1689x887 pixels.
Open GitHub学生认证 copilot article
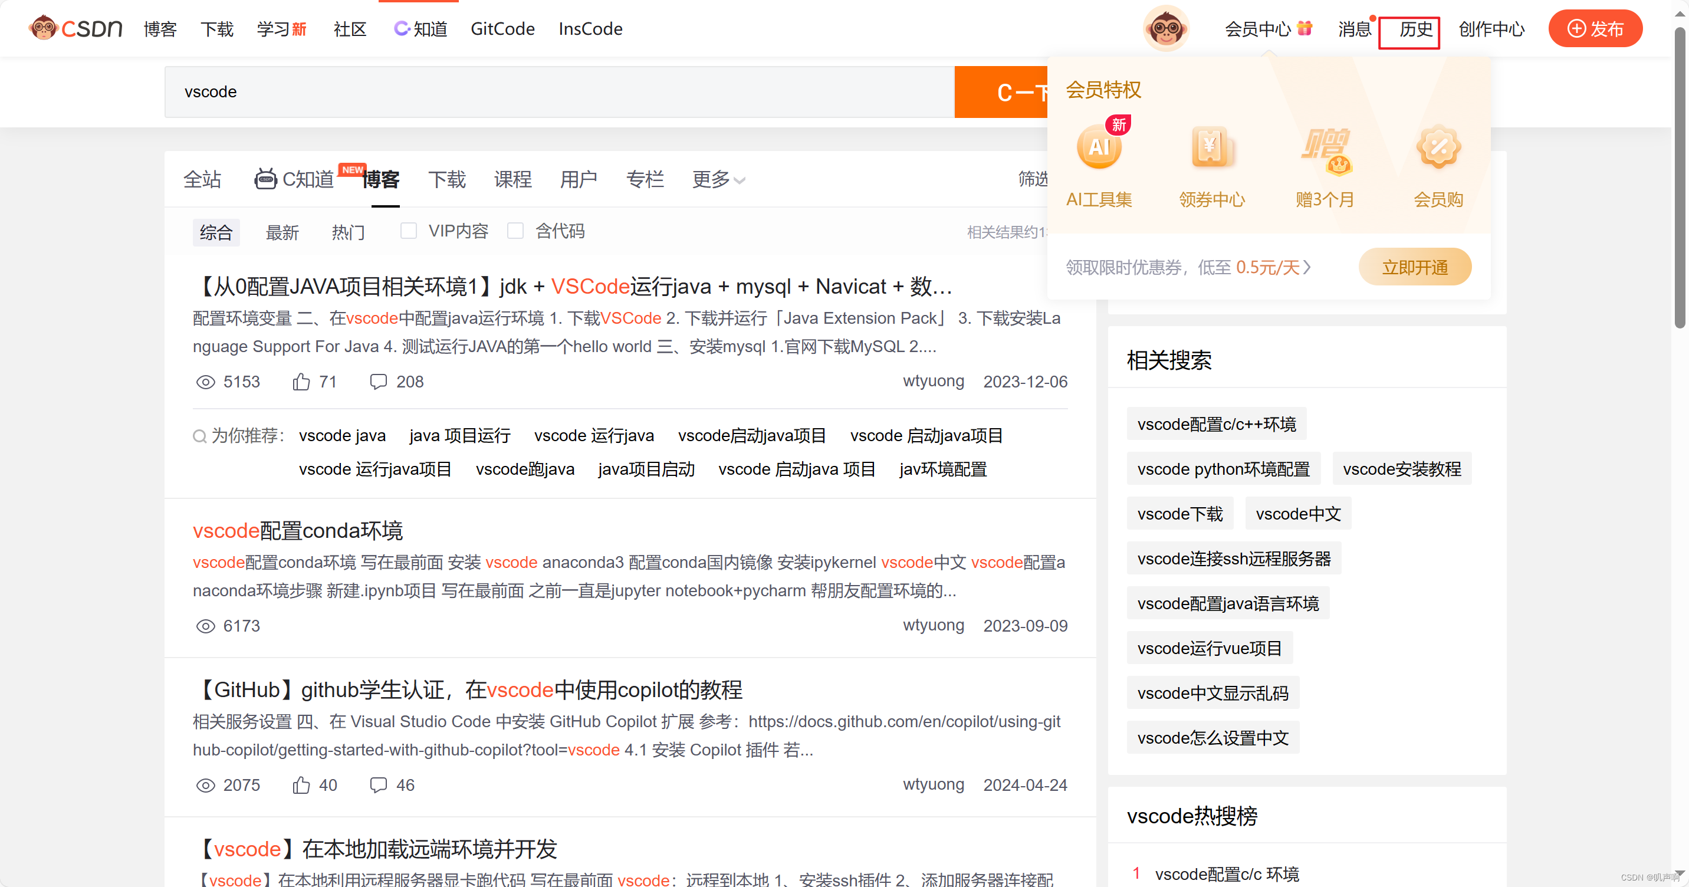(468, 689)
